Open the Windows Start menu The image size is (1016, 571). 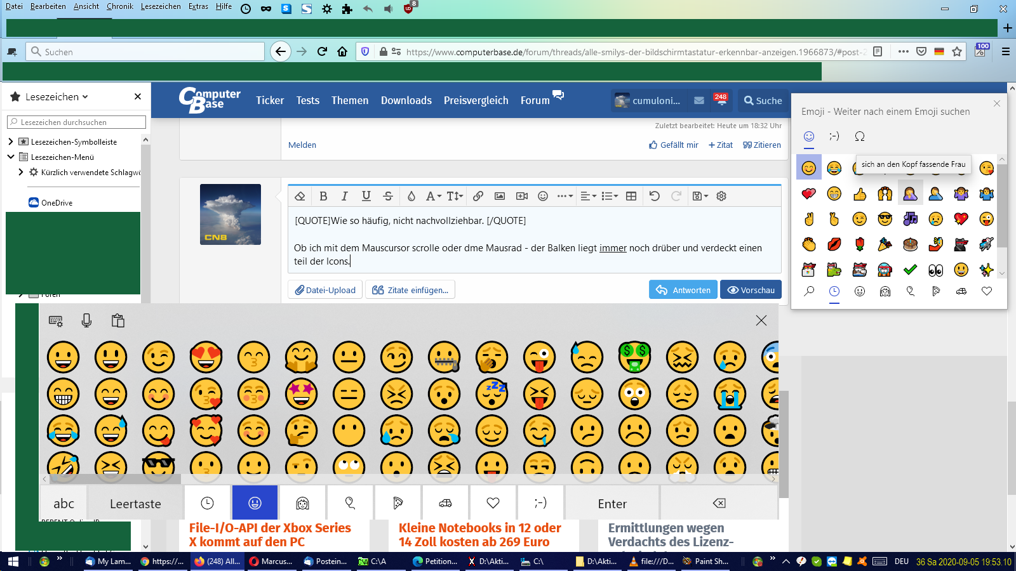[x=13, y=561]
